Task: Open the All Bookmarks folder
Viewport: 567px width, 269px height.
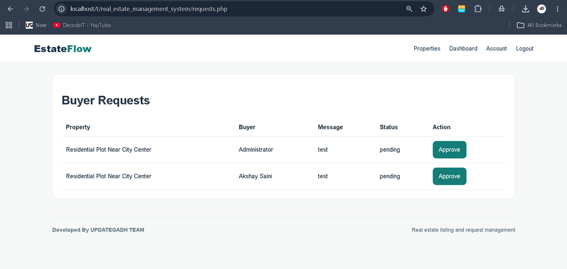Action: [539, 25]
